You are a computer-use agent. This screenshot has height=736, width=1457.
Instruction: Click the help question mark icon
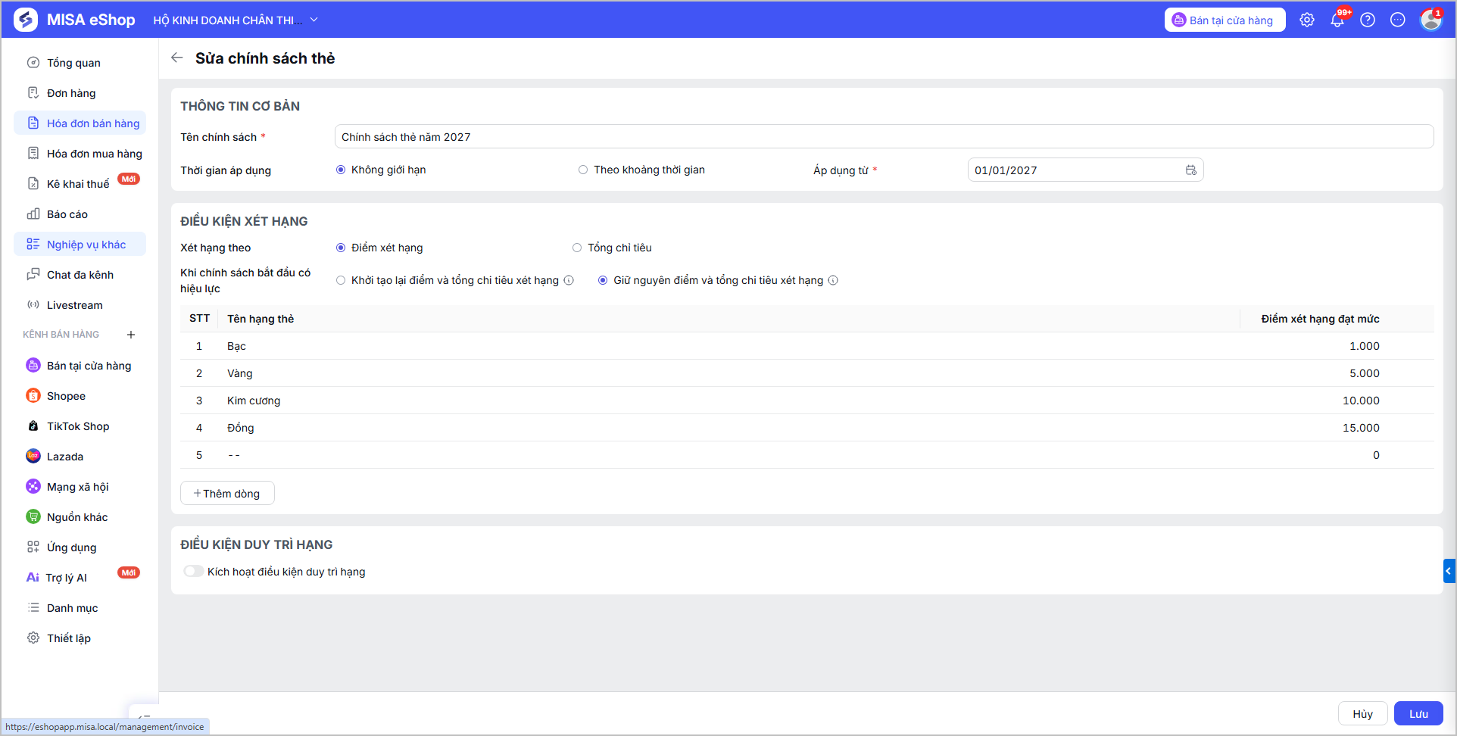click(1368, 20)
